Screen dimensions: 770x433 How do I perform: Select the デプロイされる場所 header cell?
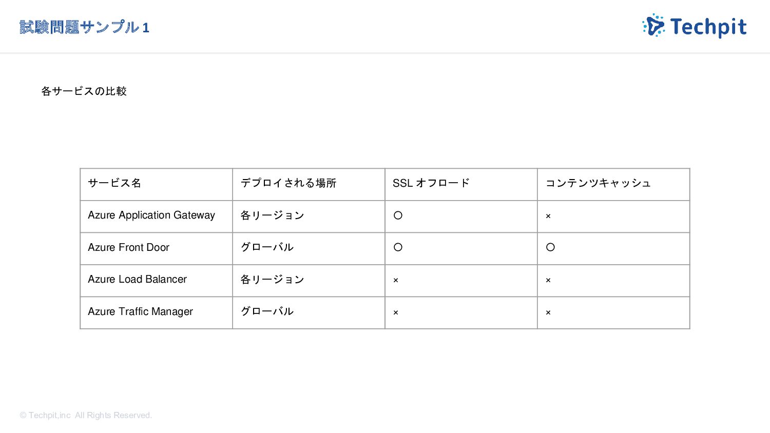(309, 184)
